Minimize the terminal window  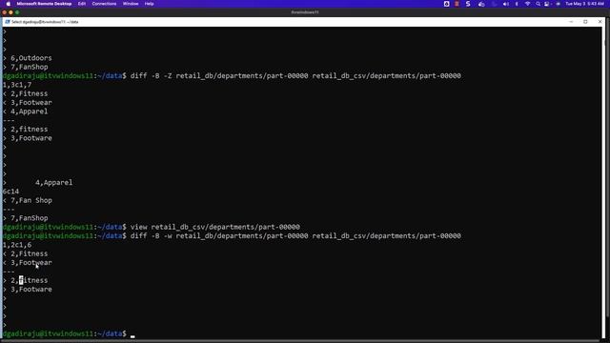coord(571,22)
